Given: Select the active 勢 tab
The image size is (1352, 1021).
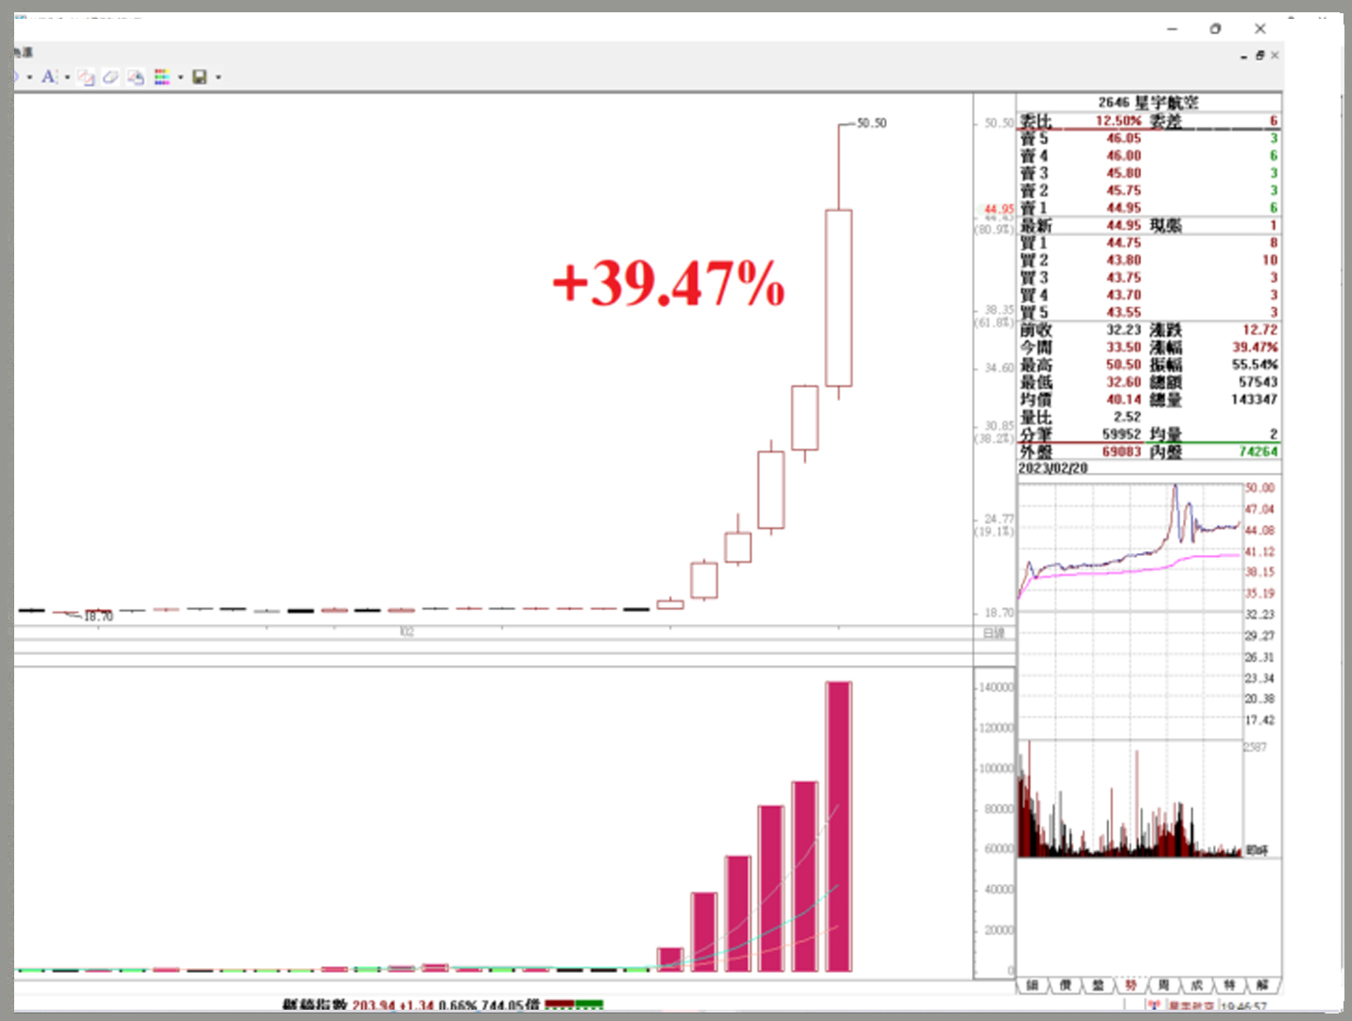Looking at the screenshot, I should tap(1131, 985).
